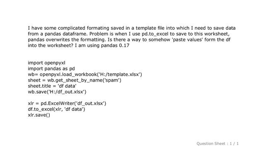Click 'pandas overwrites the formatting' text

[x=67, y=40]
